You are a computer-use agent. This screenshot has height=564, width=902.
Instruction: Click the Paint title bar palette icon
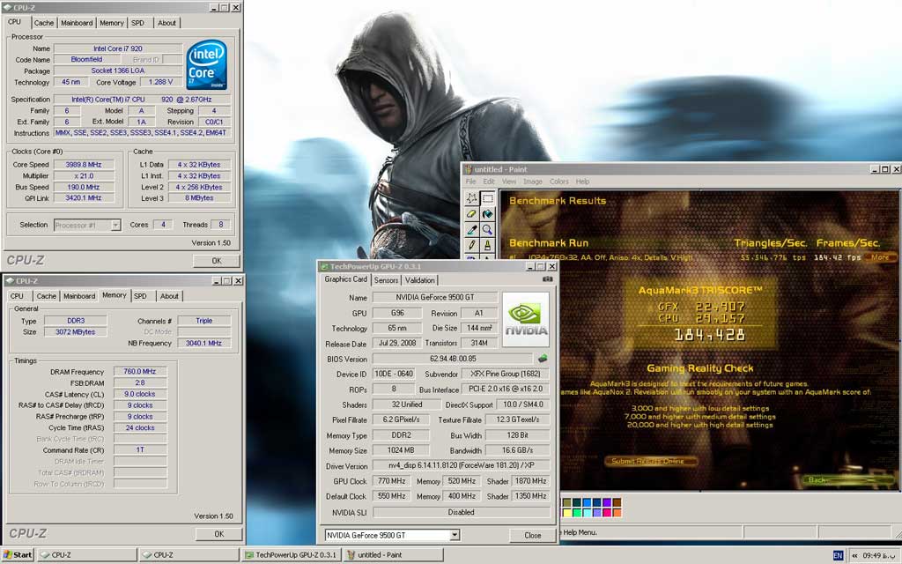point(469,169)
